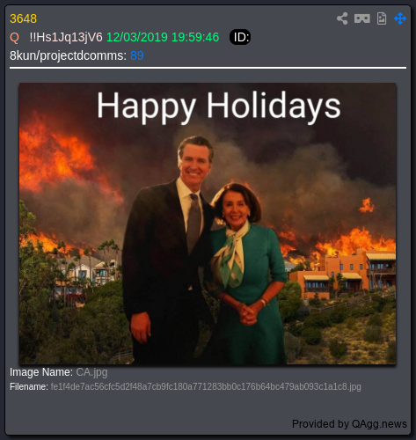Screen dimensions: 416x440
Task: Open the Happy Holidays image attachment
Action: pos(208,224)
